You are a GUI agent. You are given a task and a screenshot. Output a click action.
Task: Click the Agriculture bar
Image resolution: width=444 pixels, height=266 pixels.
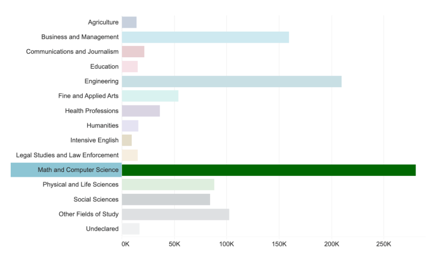coord(129,22)
